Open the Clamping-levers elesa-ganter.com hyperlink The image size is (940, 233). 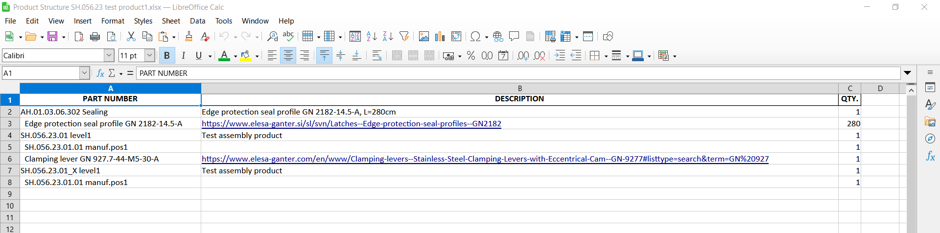[485, 159]
